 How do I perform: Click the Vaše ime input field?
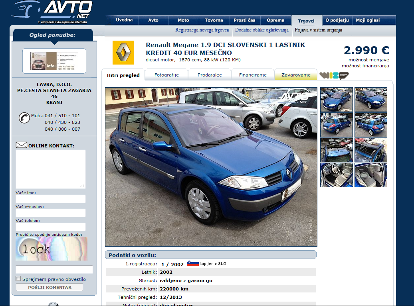[x=50, y=199]
